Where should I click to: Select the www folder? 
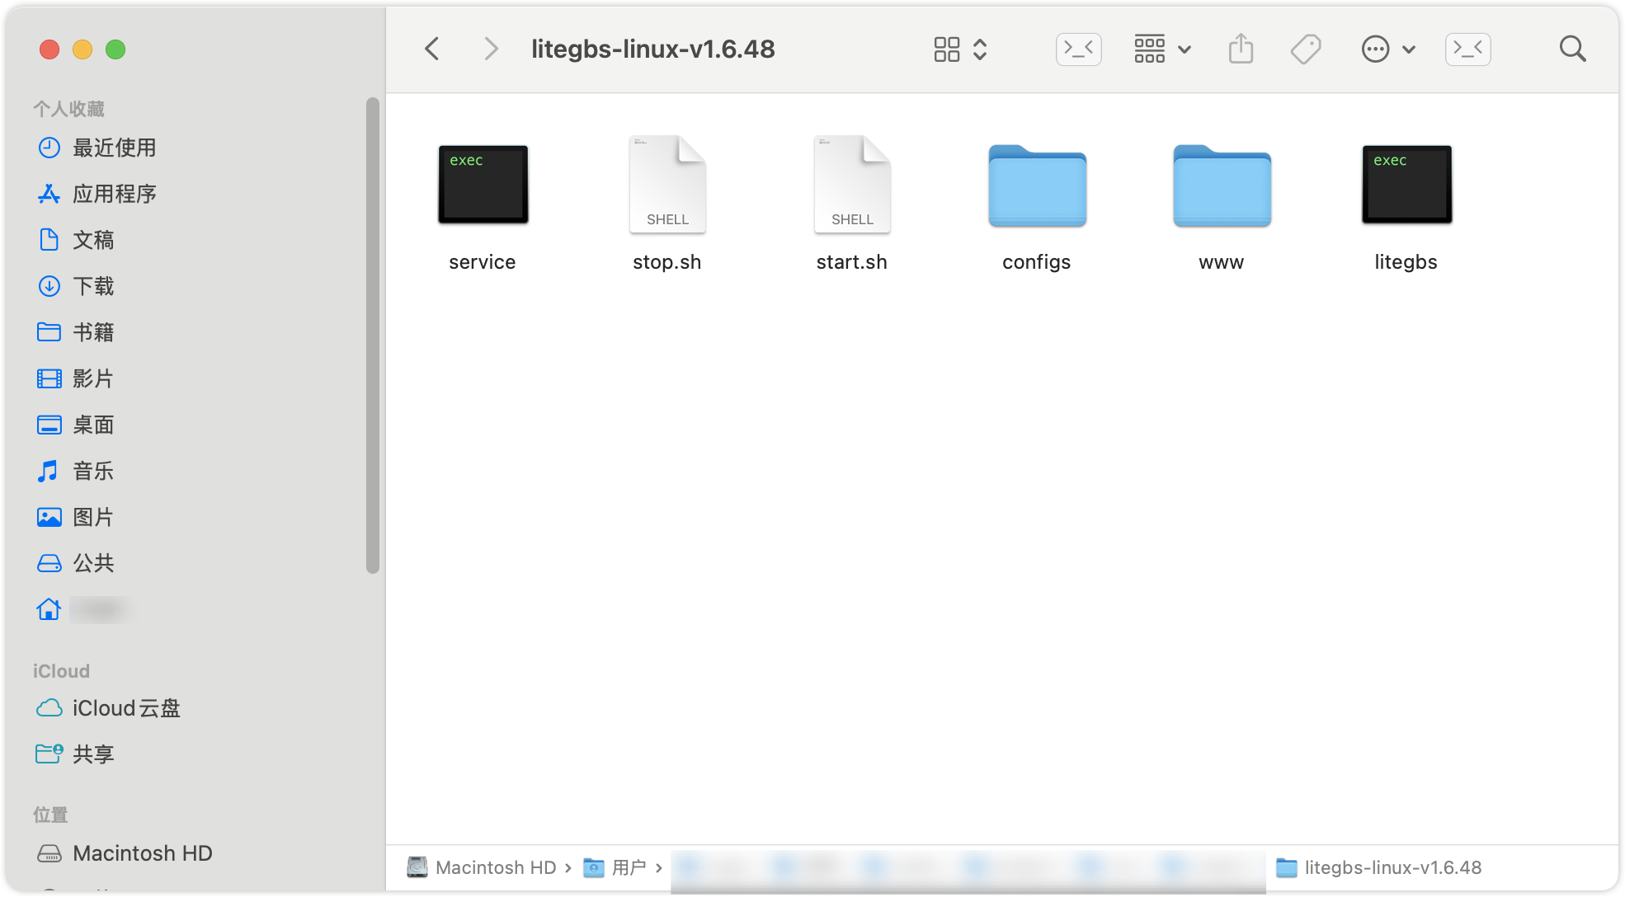point(1222,205)
